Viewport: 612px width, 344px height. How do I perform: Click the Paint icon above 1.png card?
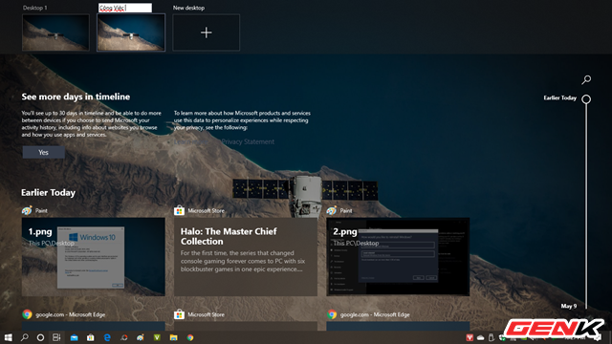point(27,210)
